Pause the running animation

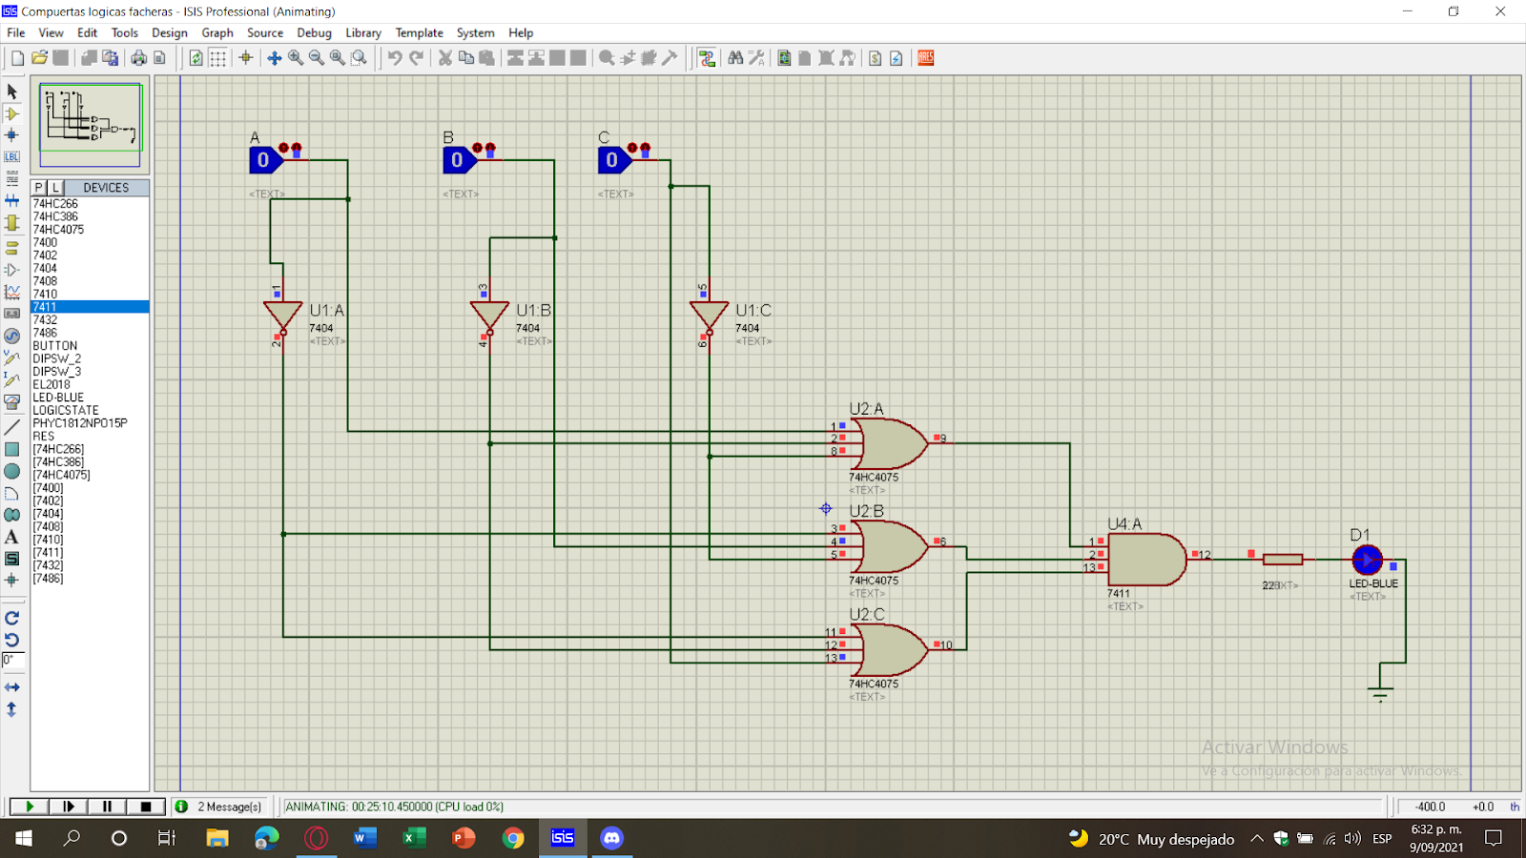pos(107,807)
